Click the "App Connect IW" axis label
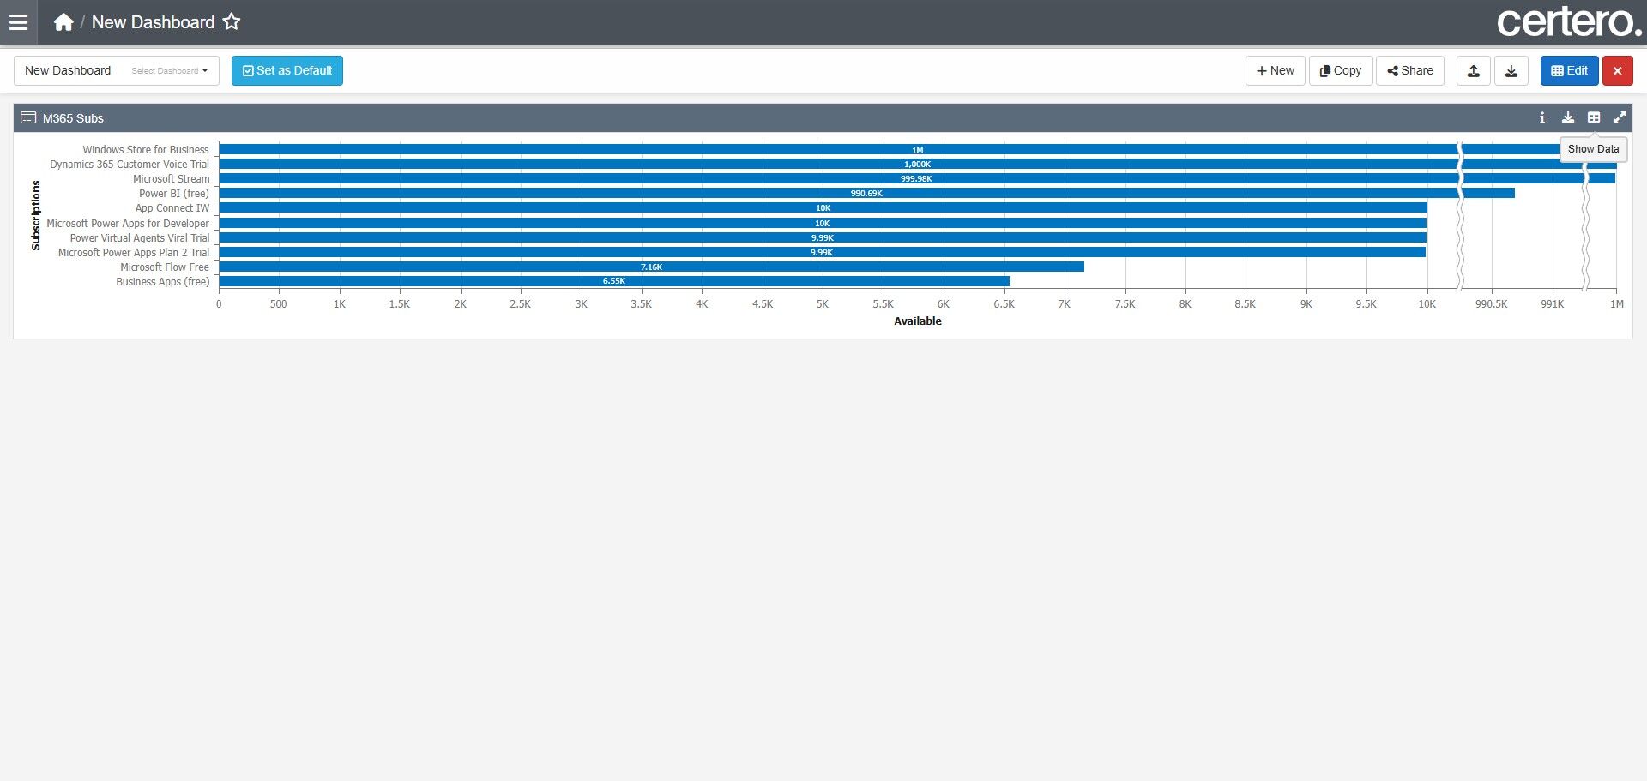Image resolution: width=1647 pixels, height=781 pixels. (x=172, y=208)
